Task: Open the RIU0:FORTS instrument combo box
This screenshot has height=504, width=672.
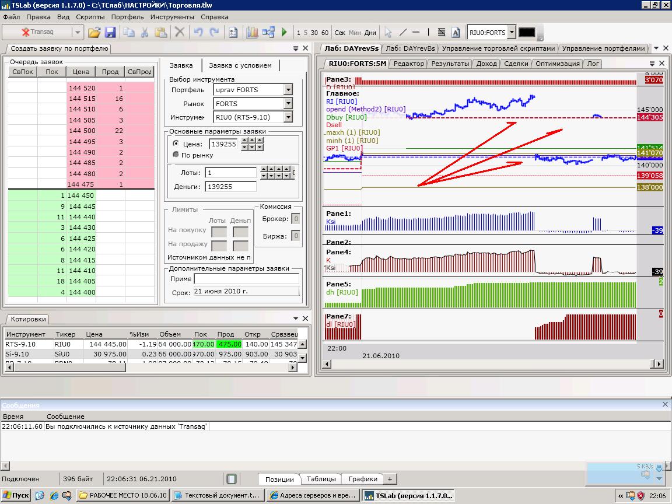Action: (x=512, y=33)
